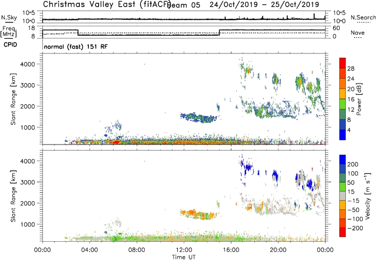
Task: Click the Velocity [m s-1] colorbar title
Action: (x=368, y=196)
